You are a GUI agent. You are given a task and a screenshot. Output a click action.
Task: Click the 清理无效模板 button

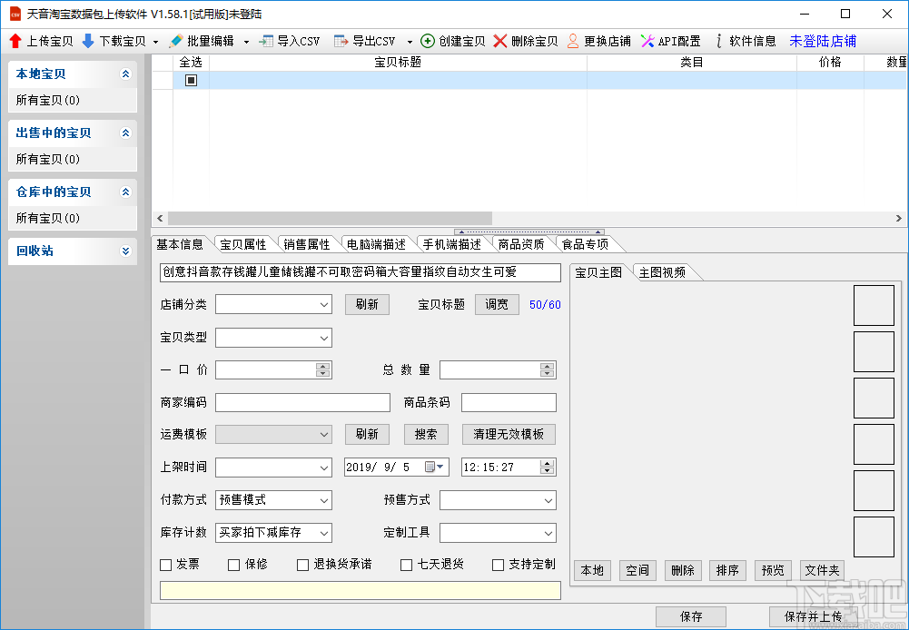(x=509, y=434)
